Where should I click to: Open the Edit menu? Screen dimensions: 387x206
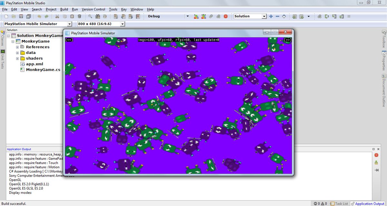click(14, 9)
